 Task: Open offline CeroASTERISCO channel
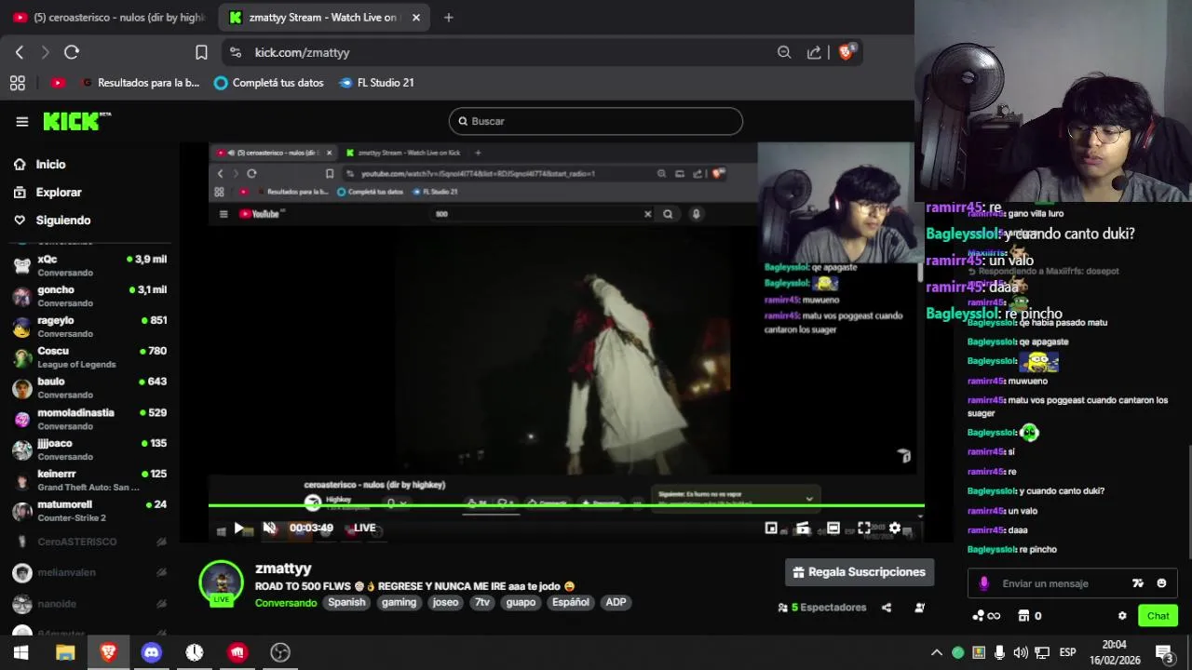point(89,542)
